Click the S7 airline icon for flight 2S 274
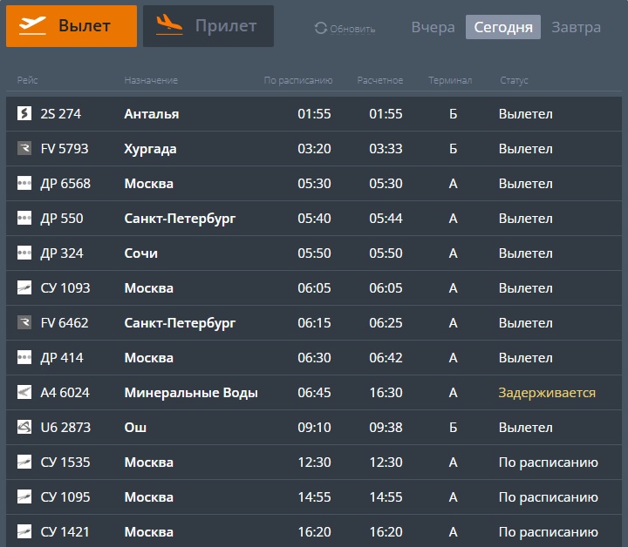Screen dimensions: 628x547 point(24,114)
